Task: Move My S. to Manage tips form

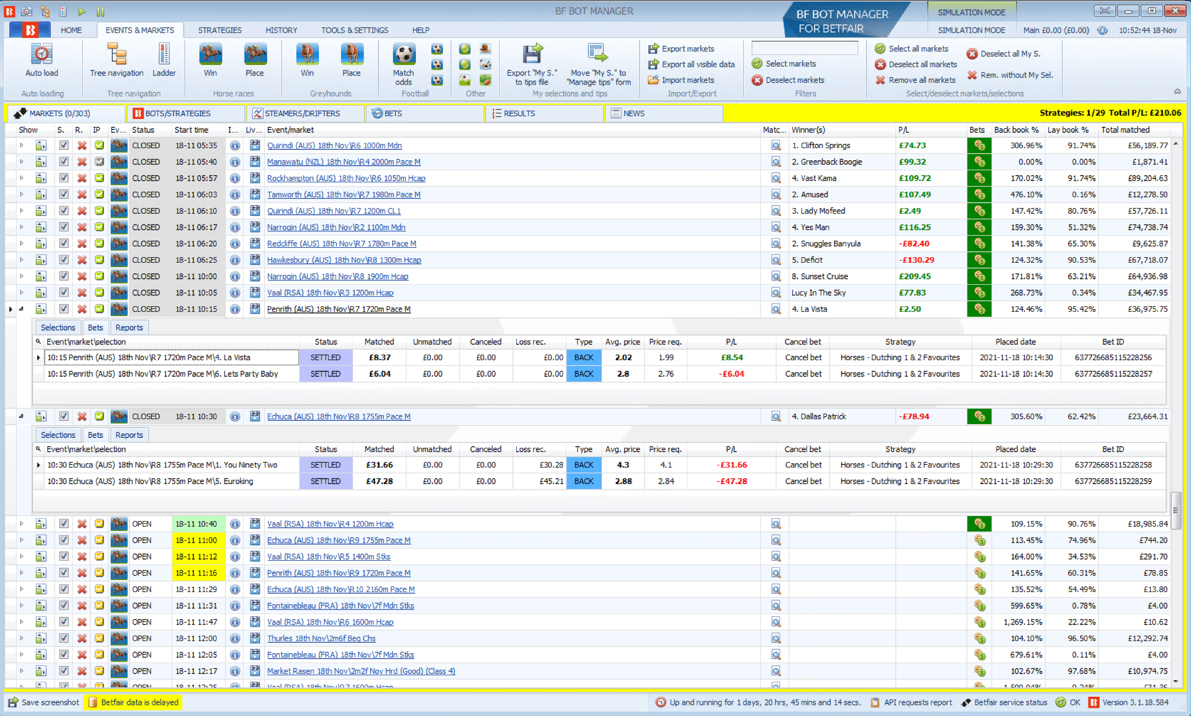Action: (598, 64)
